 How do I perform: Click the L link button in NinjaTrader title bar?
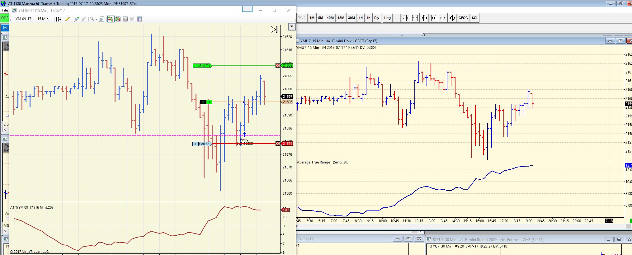[x=247, y=9]
